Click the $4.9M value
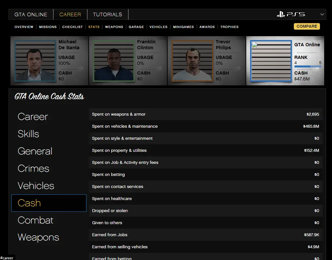This screenshot has width=332, height=260. [x=313, y=247]
